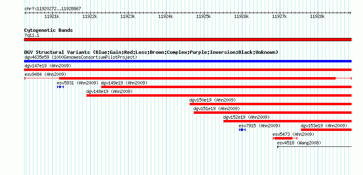Click the 11924k ruler tick label
The height and width of the screenshot is (175, 363).
pos(166,16)
